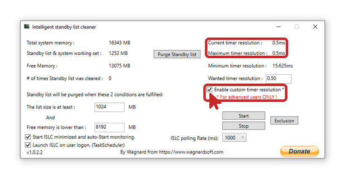
Task: Click the Start button
Action: (243, 116)
